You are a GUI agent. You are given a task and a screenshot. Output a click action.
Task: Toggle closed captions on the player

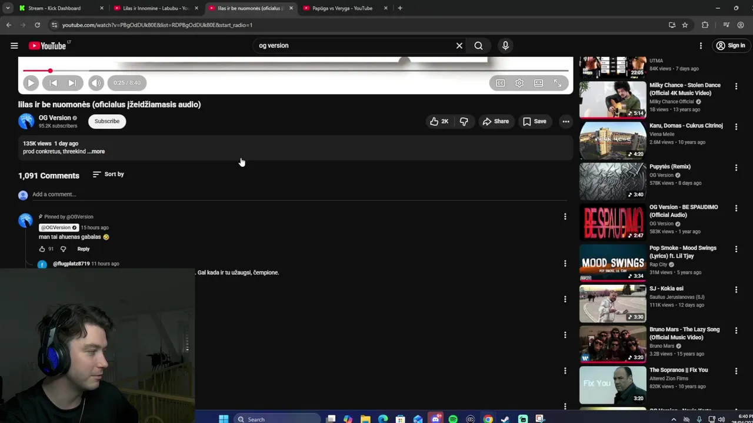(x=500, y=83)
